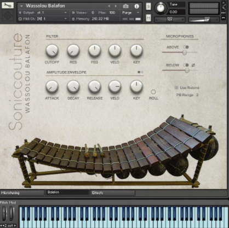The image size is (229, 228).
Task: Take snapshot with the camera icon
Action: [x=125, y=7]
